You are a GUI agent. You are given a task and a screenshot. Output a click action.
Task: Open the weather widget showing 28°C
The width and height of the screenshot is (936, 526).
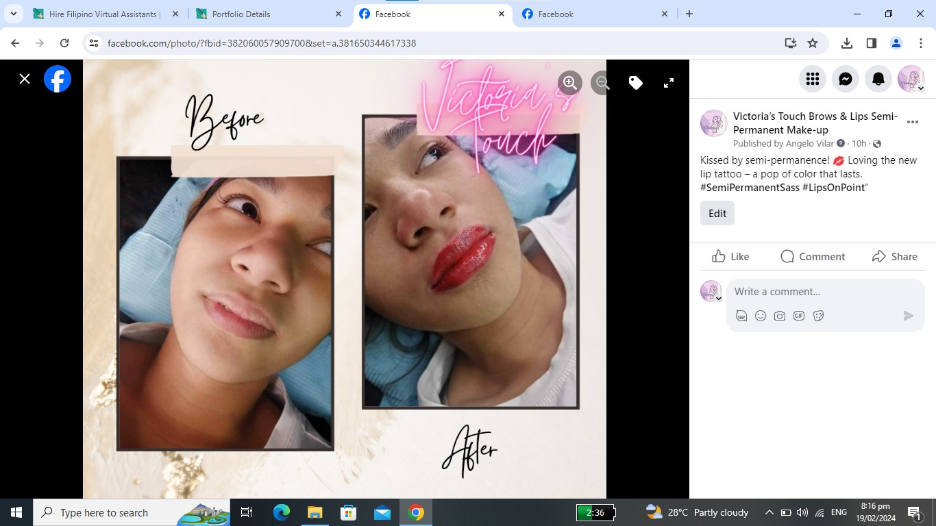tap(698, 512)
